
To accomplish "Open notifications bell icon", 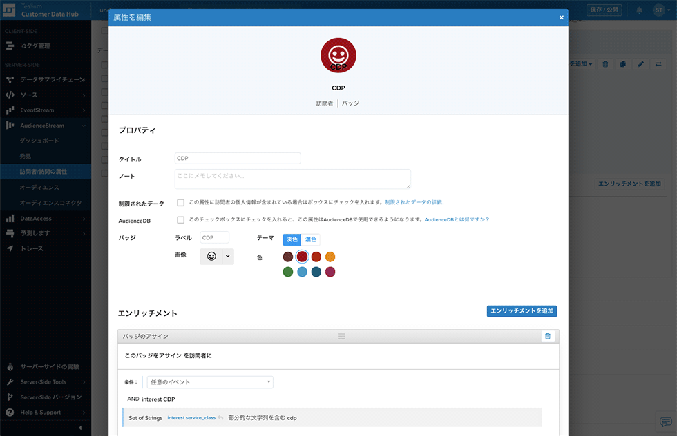I will point(639,10).
